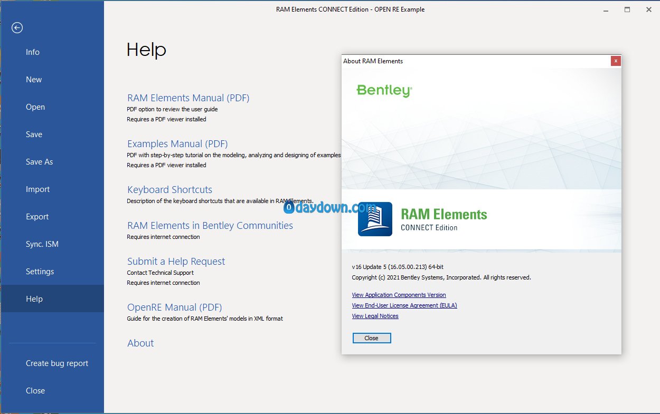
Task: Click View Application Components Version link
Action: 399,295
